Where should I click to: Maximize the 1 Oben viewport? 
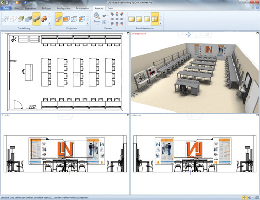pos(128,33)
